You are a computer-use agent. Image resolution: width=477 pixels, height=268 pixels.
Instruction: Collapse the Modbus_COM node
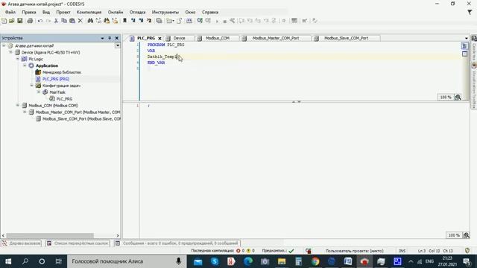(18, 106)
